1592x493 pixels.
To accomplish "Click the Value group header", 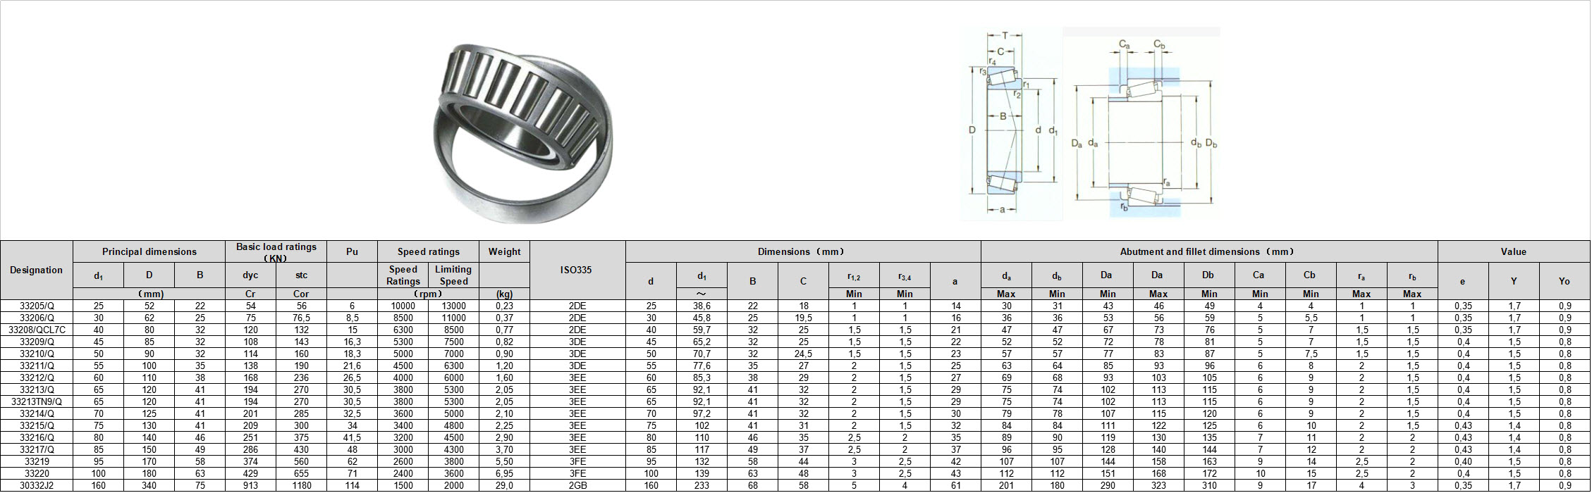I will [x=1513, y=252].
